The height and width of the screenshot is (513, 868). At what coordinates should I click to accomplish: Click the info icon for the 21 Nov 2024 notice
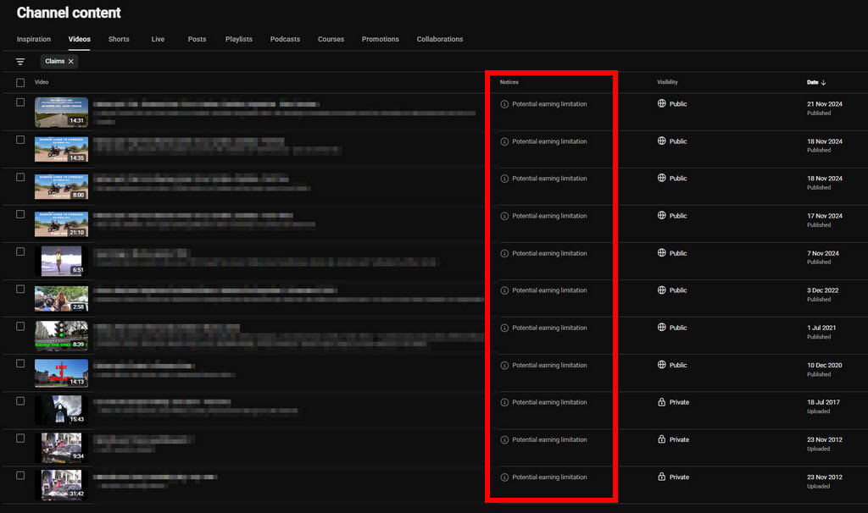point(504,104)
